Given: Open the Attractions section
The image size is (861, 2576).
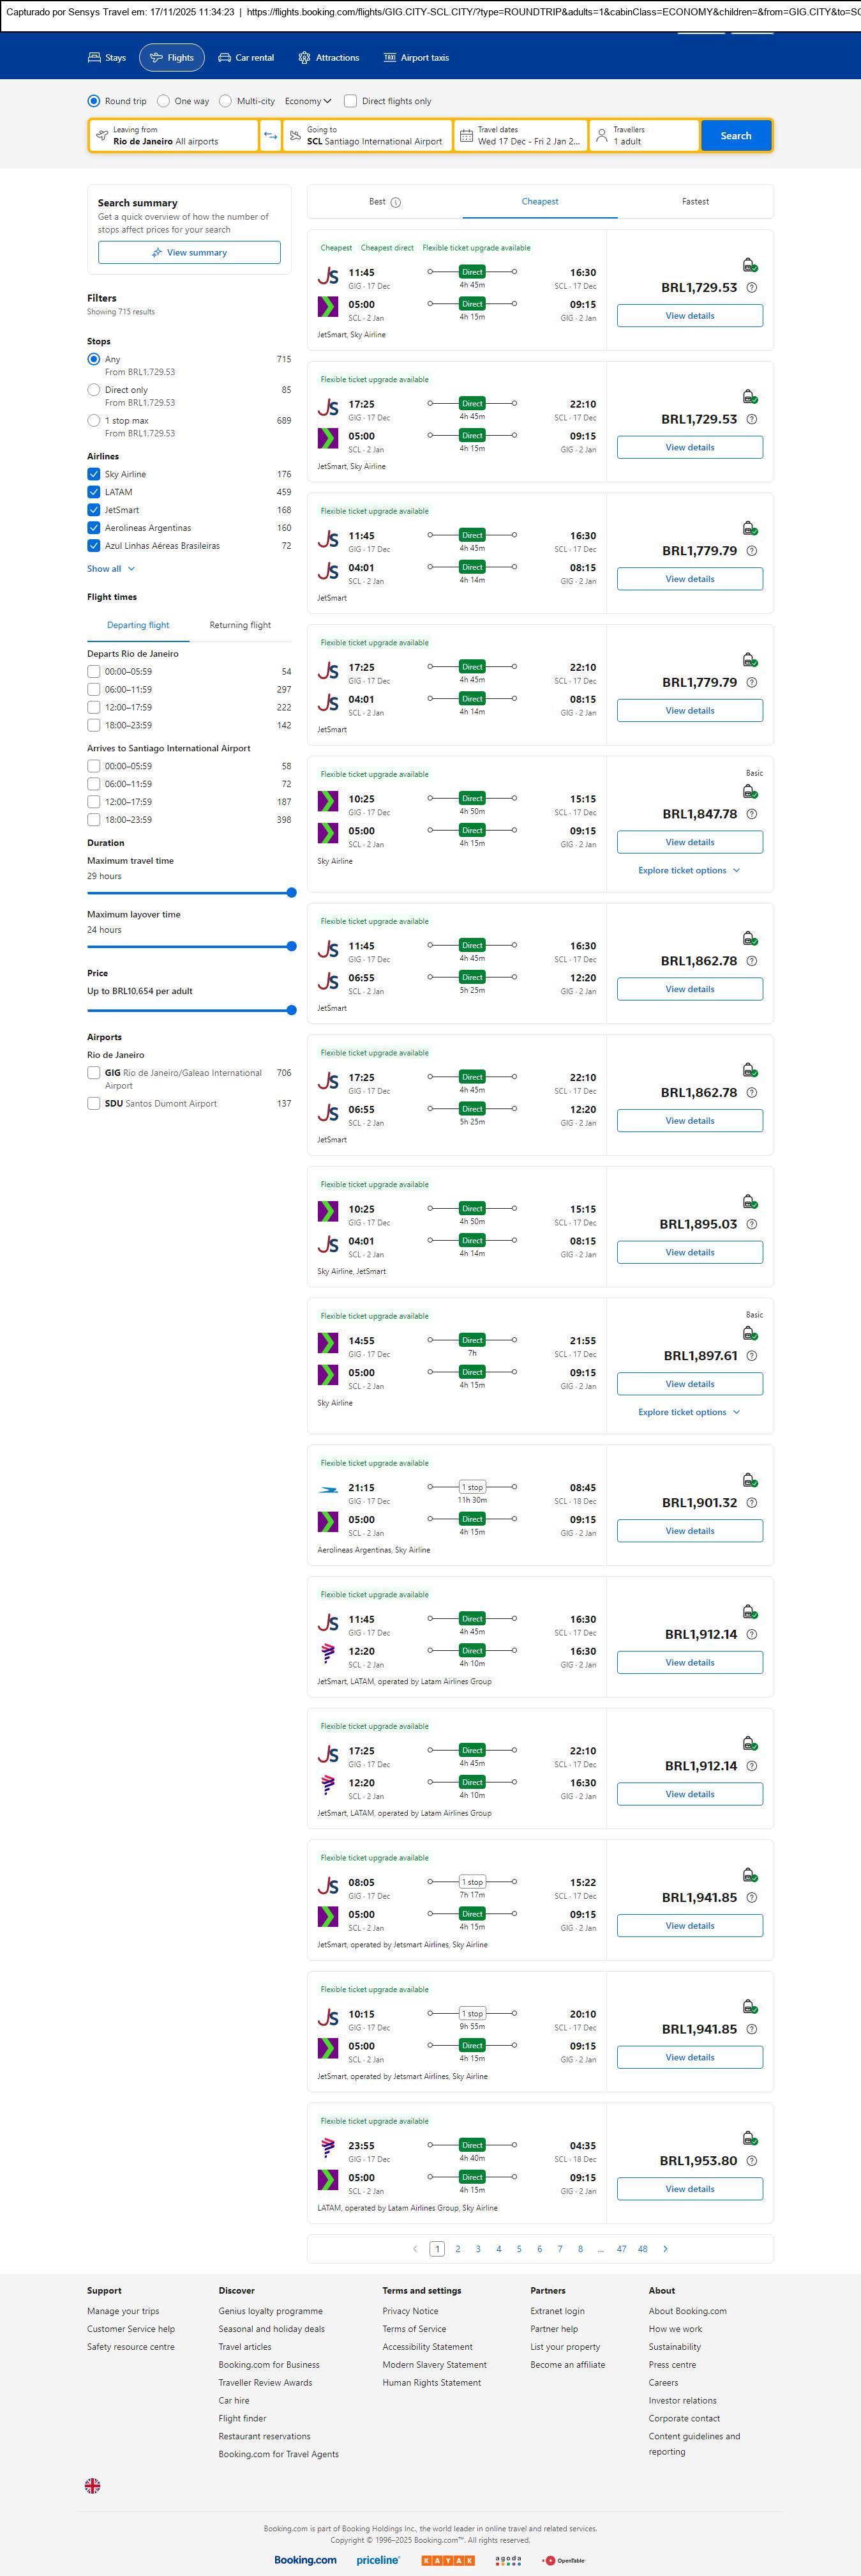Looking at the screenshot, I should pyautogui.click(x=329, y=58).
